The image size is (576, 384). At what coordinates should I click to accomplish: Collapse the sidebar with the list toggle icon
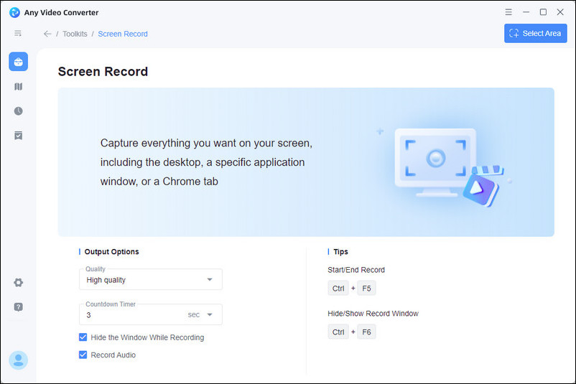pos(18,34)
